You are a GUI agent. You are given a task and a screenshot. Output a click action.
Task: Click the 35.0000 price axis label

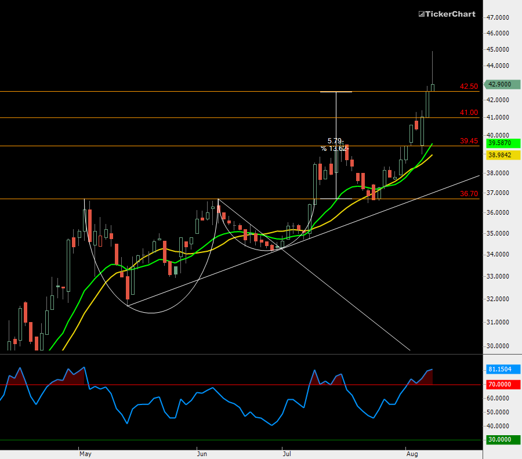coord(498,233)
